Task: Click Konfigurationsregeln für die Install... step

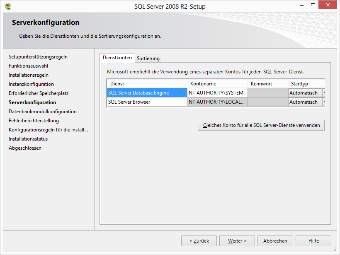Action: [49, 130]
